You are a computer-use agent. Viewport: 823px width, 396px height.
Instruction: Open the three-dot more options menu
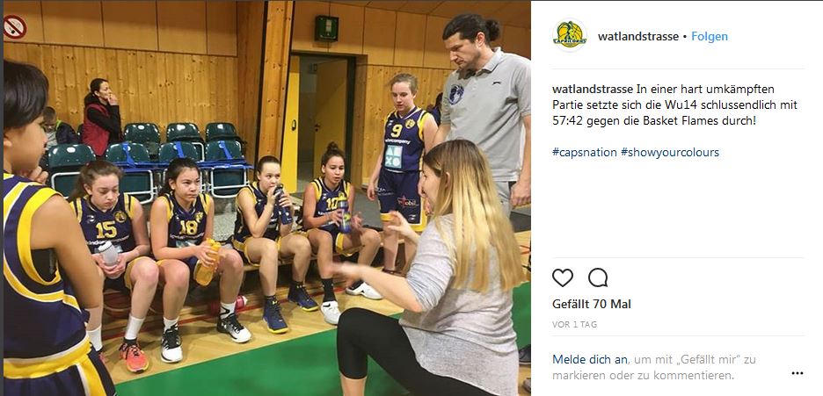(798, 373)
